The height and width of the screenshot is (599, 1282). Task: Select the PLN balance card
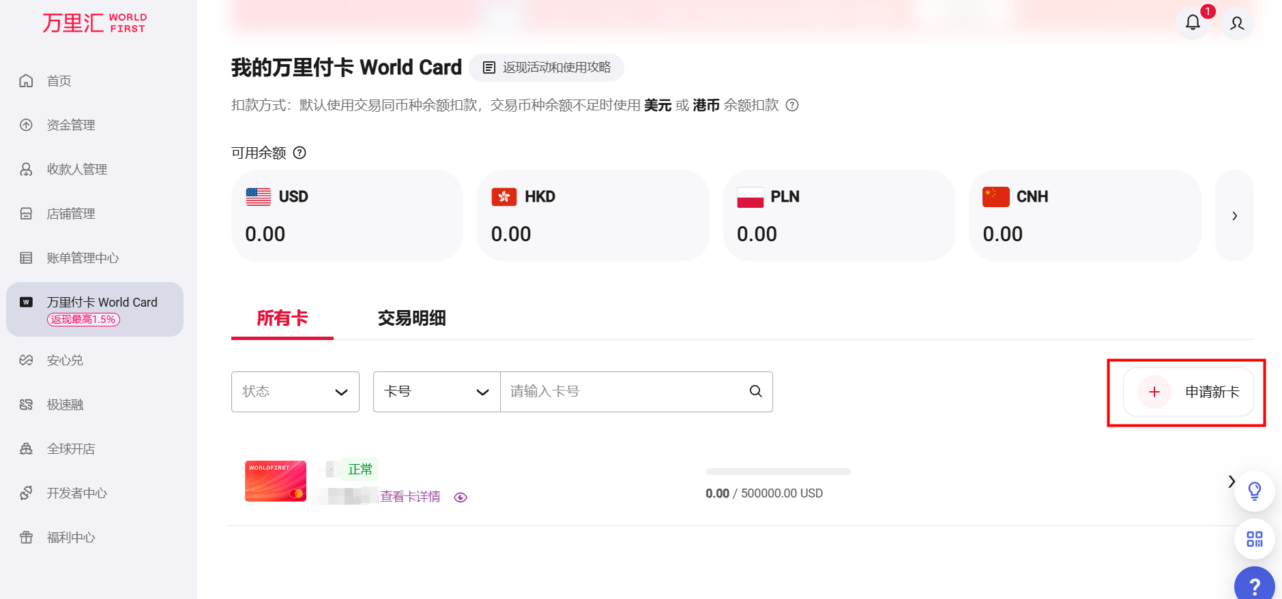tap(839, 215)
